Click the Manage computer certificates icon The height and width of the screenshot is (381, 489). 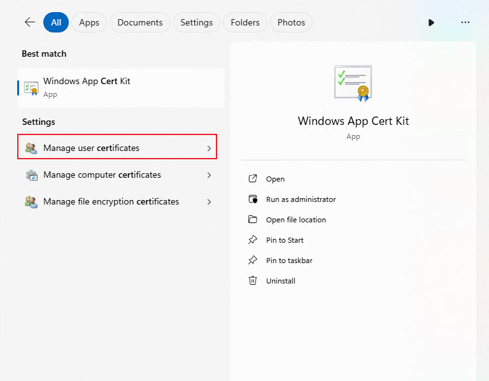click(31, 175)
